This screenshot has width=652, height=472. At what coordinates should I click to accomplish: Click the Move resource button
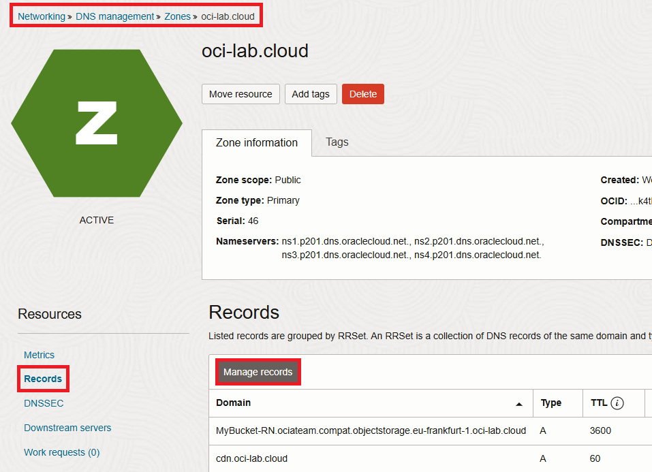tap(240, 94)
